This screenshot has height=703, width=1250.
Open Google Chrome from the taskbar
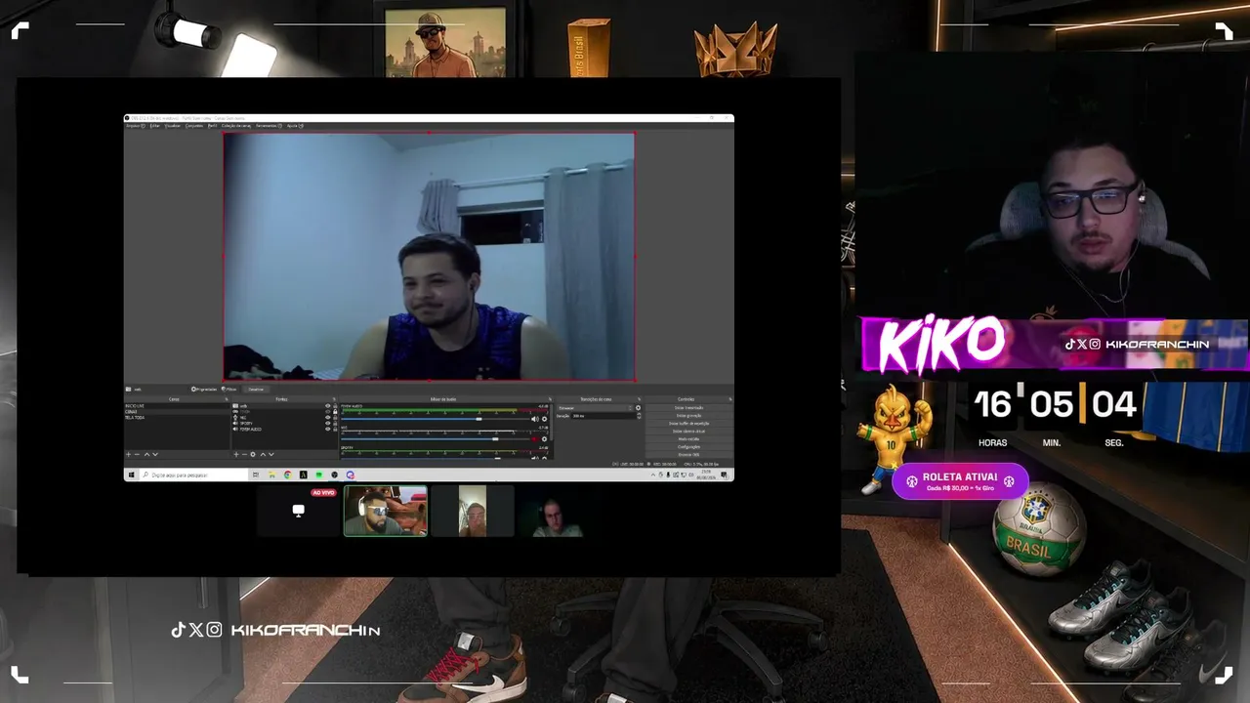click(x=287, y=475)
